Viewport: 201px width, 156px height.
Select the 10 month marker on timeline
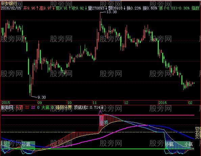pos(69,103)
